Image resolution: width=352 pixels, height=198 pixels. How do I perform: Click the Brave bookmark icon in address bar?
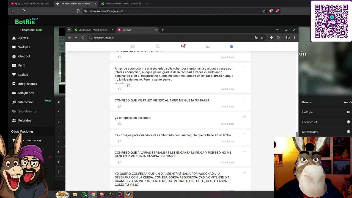[78, 11]
